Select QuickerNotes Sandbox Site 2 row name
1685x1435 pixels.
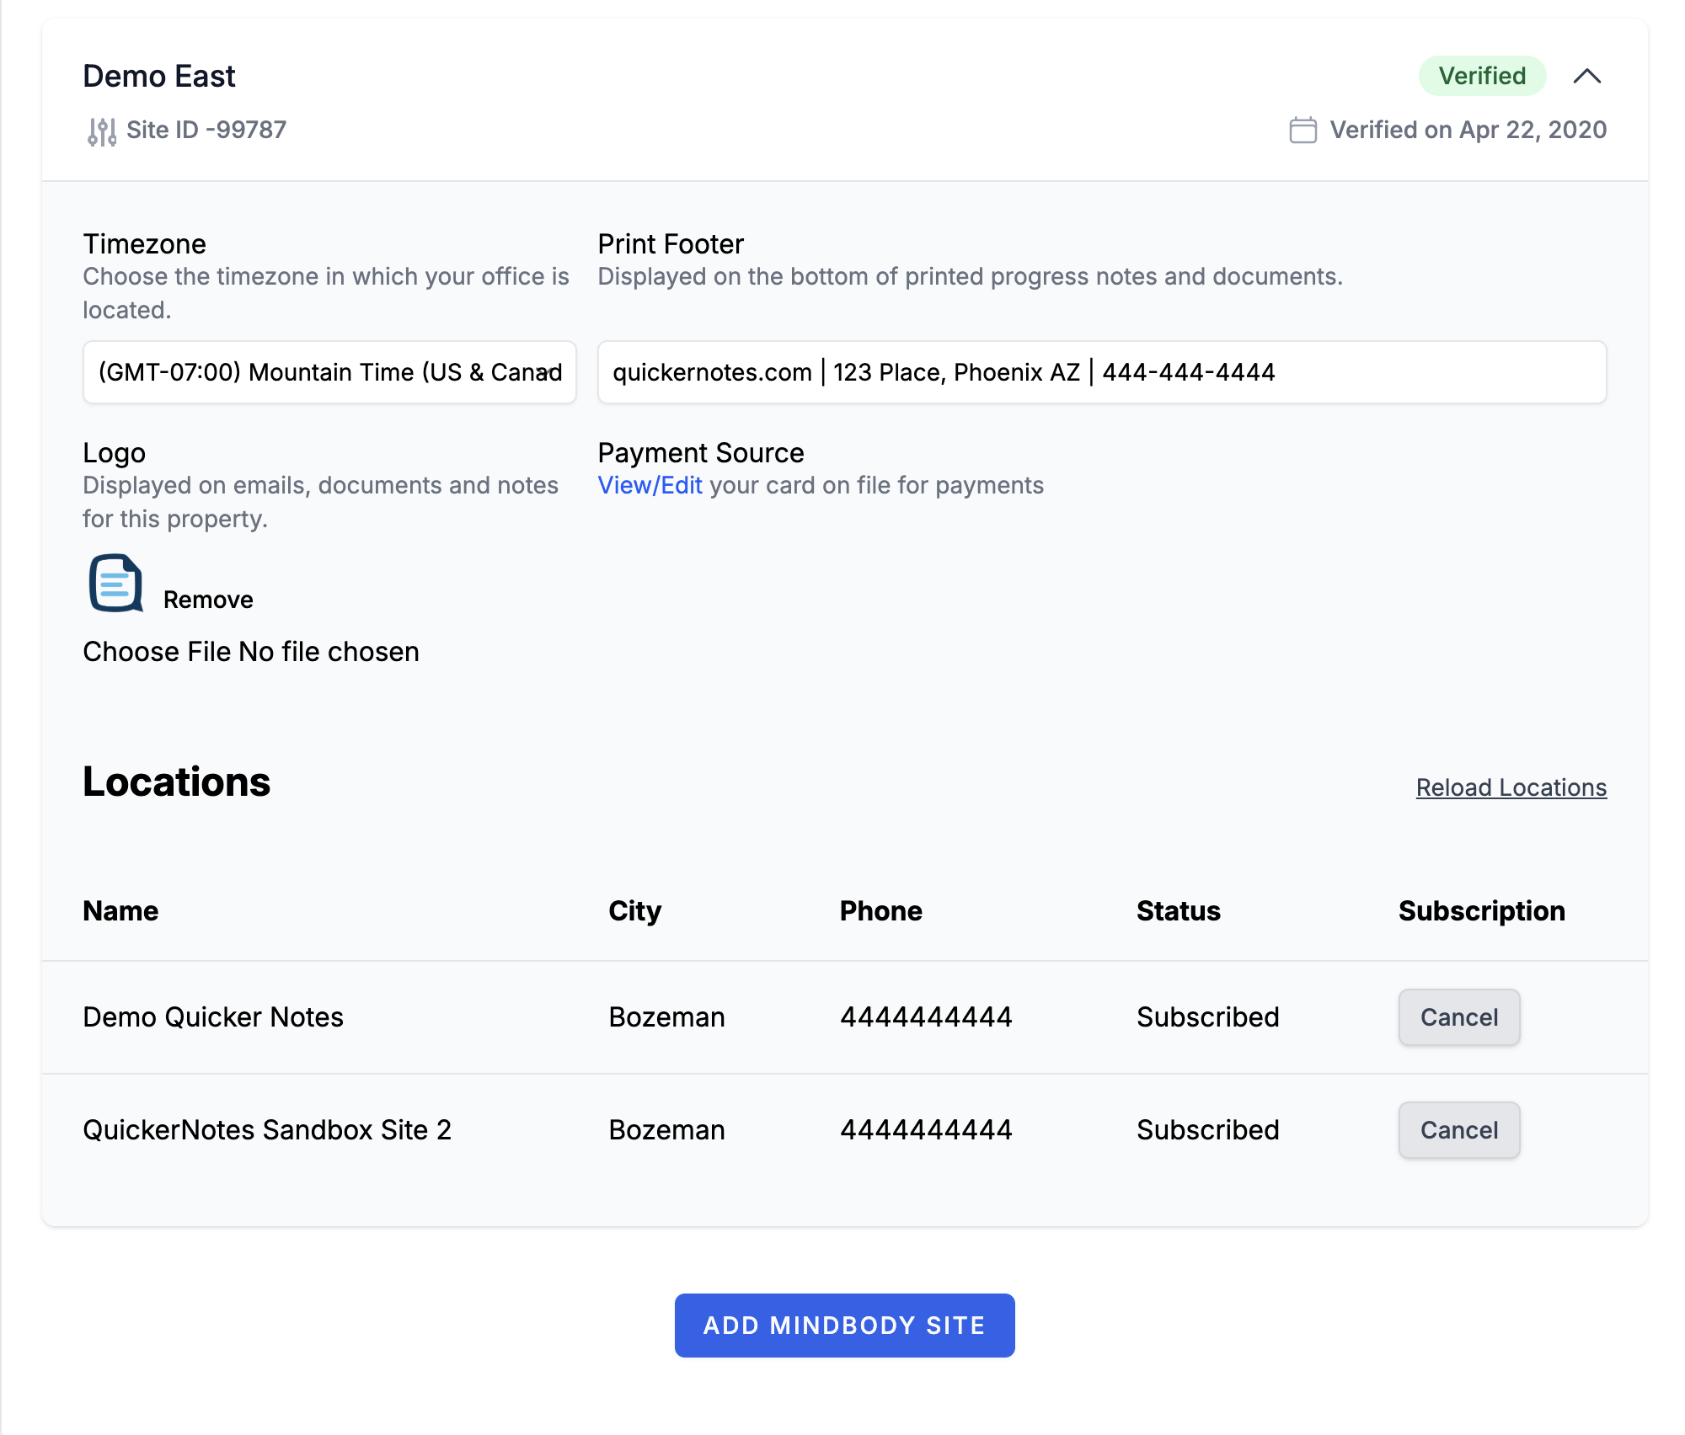[x=267, y=1130]
